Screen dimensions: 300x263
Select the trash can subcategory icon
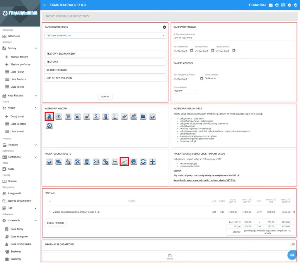(x=87, y=162)
